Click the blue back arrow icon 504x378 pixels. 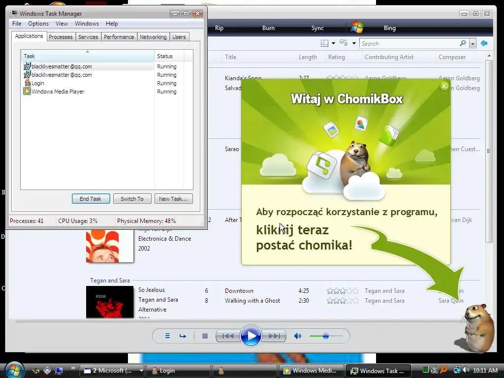pos(484,43)
